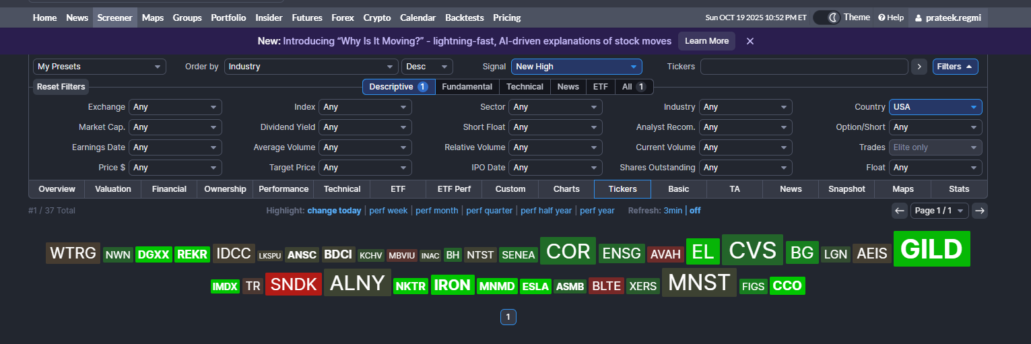Open the Help question-mark link

[891, 18]
